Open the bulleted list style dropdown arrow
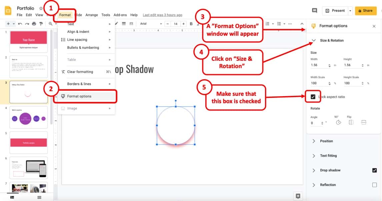The height and width of the screenshot is (201, 382). (x=284, y=24)
